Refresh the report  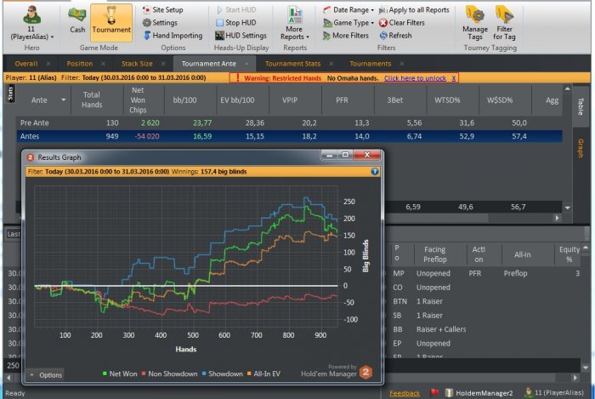(x=395, y=36)
